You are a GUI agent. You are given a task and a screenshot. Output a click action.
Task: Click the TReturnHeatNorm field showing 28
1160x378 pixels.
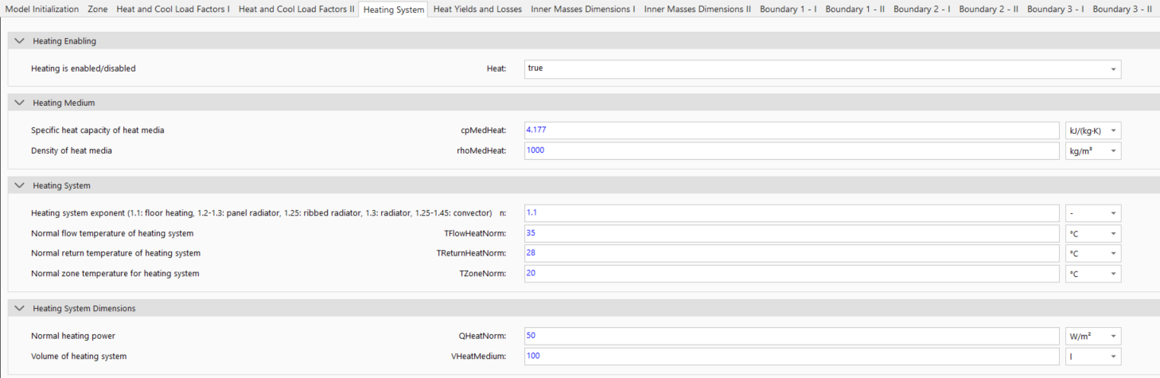click(x=792, y=254)
